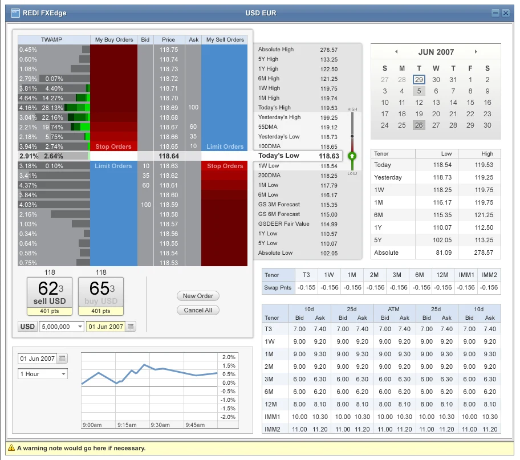Click the My Sell Orders column header
The image size is (520, 460).
click(x=225, y=39)
